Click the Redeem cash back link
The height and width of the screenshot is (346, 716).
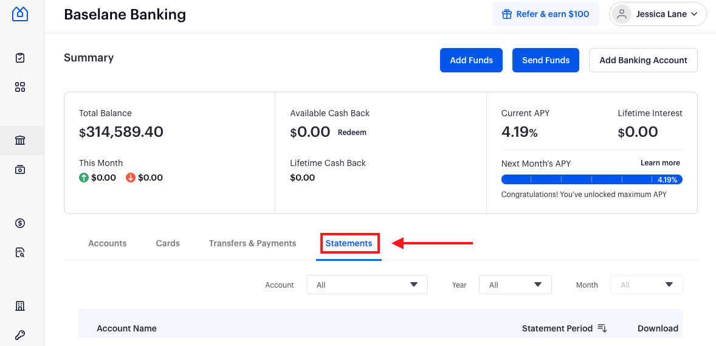pos(352,133)
